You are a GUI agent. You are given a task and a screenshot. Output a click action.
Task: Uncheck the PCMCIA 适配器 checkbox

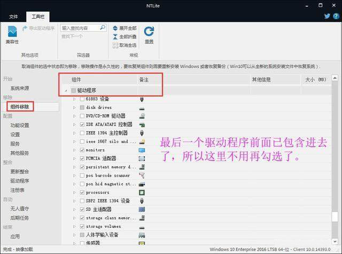click(x=82, y=158)
